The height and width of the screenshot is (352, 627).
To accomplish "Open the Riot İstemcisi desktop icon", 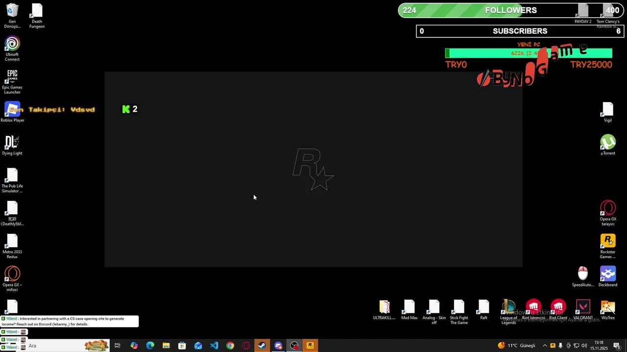I will (533, 310).
